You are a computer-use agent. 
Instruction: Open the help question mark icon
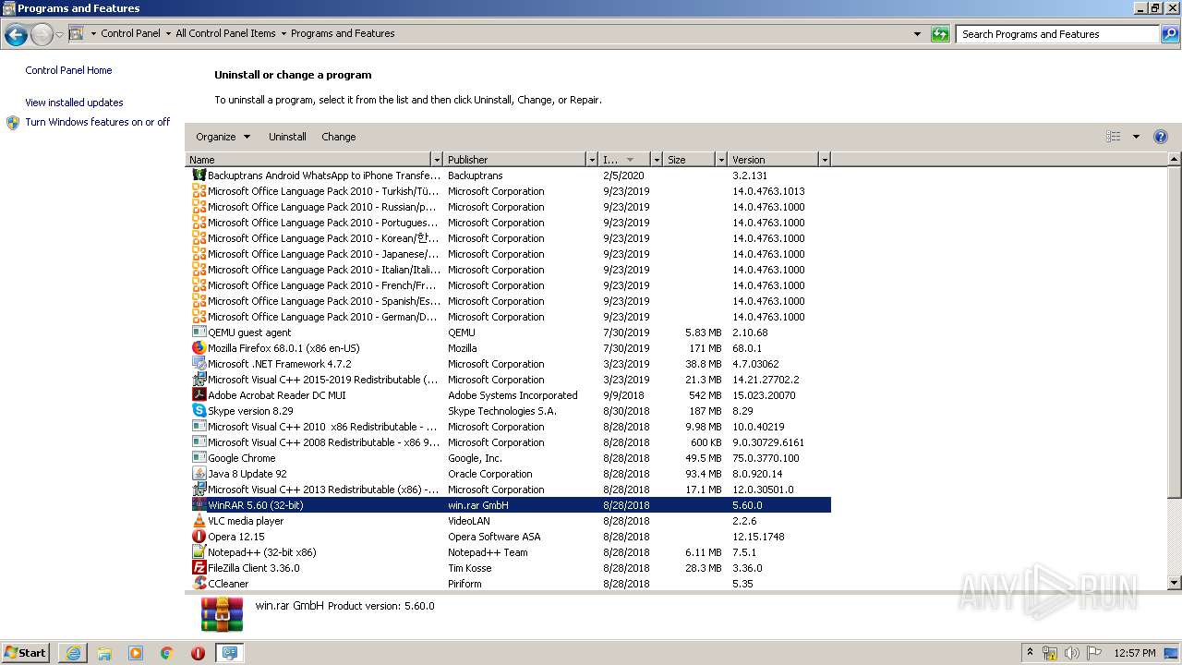(x=1161, y=137)
